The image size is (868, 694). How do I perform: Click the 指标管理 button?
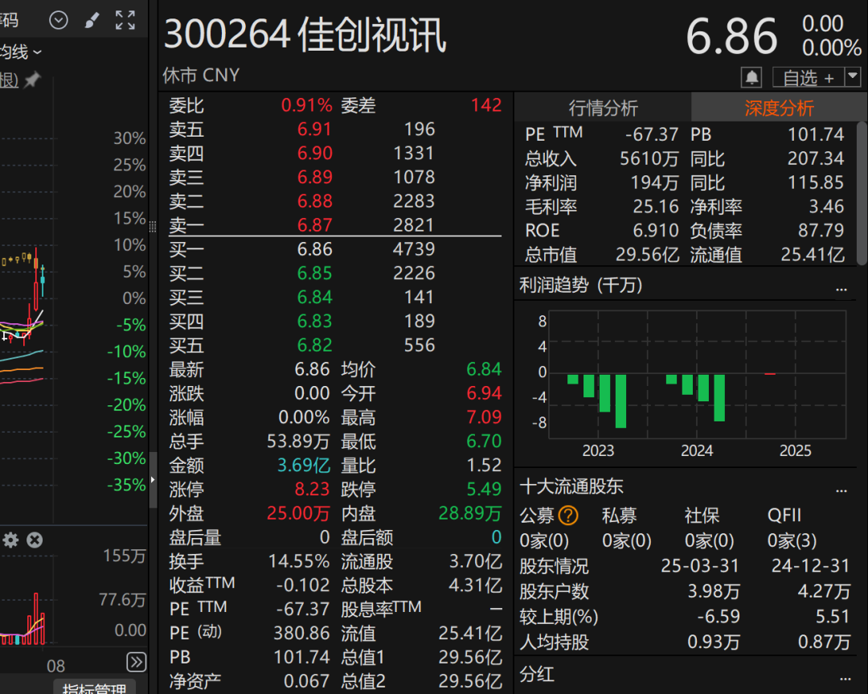[x=95, y=688]
